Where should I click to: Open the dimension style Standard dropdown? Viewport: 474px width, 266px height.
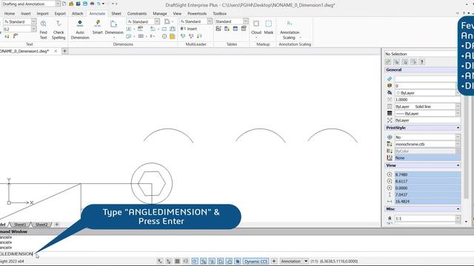click(x=157, y=21)
